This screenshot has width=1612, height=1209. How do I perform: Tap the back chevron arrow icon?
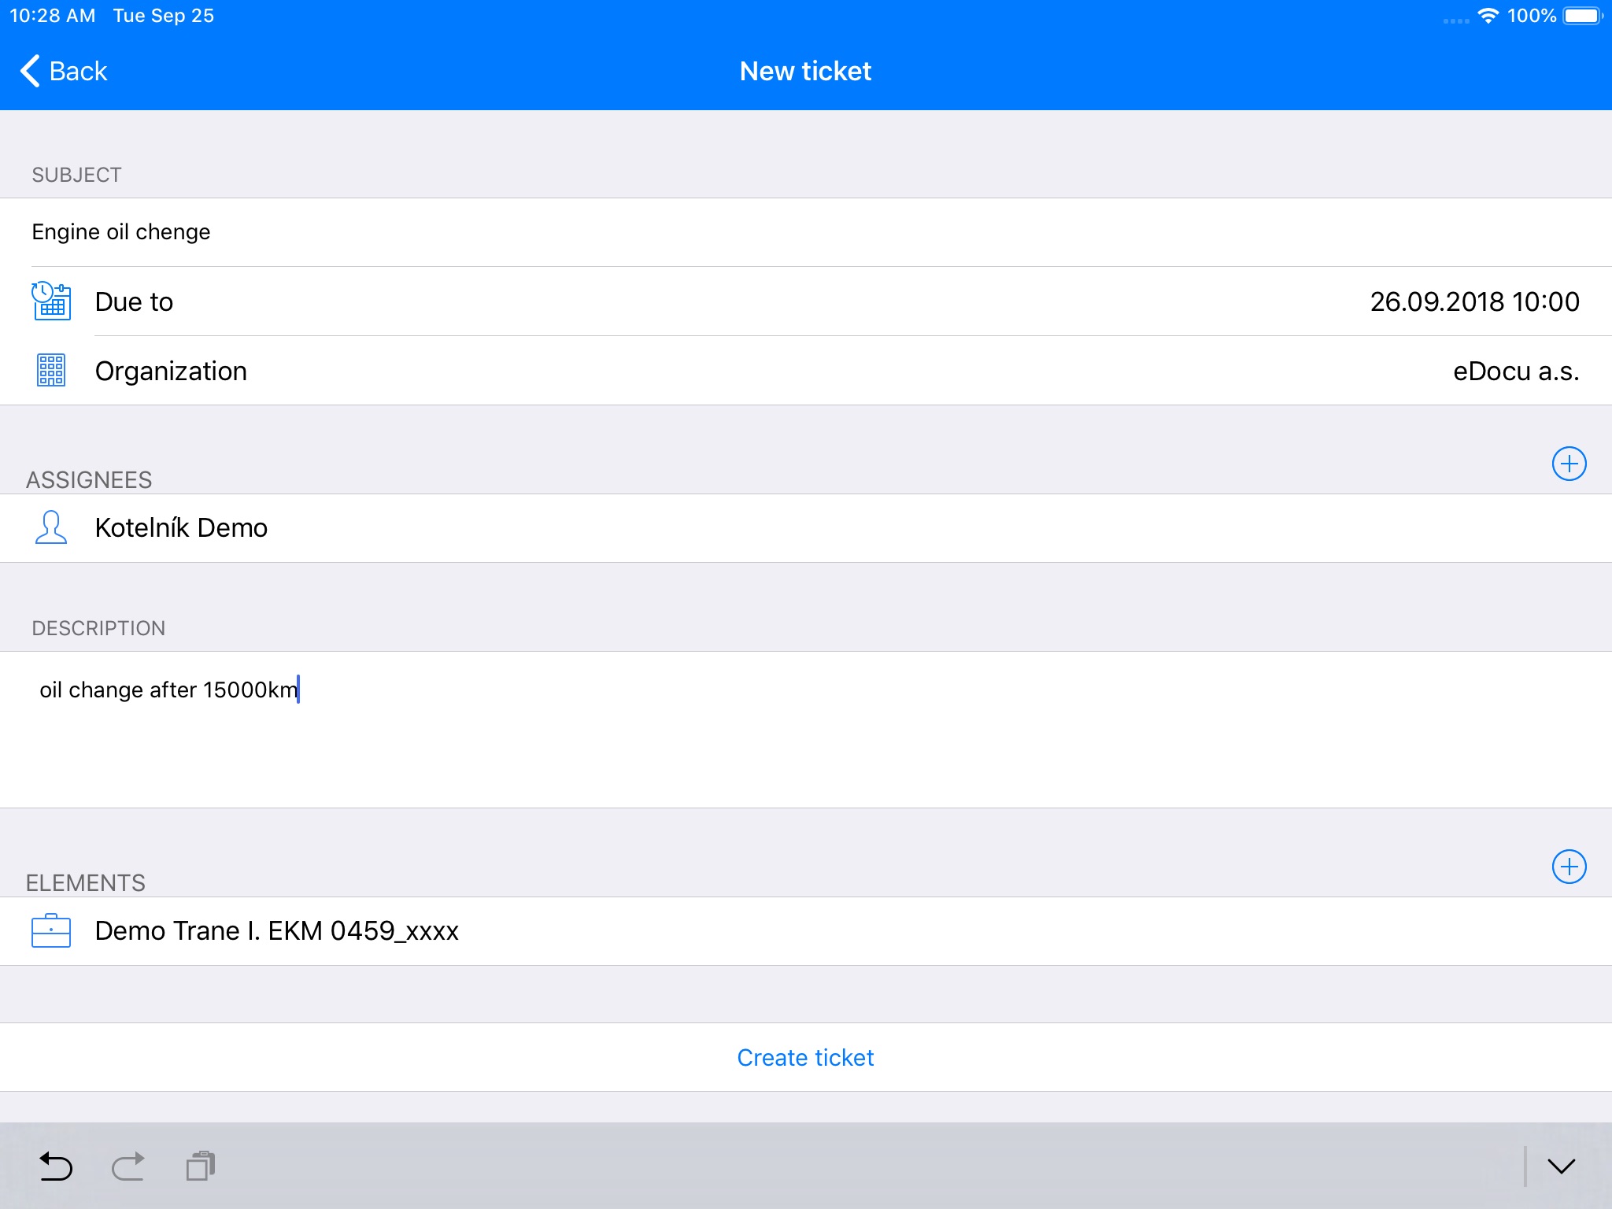(x=30, y=71)
